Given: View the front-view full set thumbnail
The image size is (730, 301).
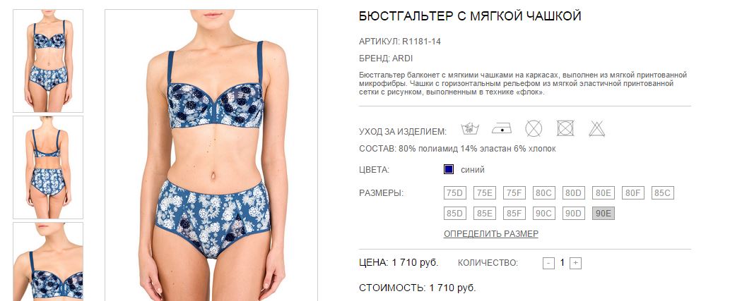Looking at the screenshot, I should 48,61.
